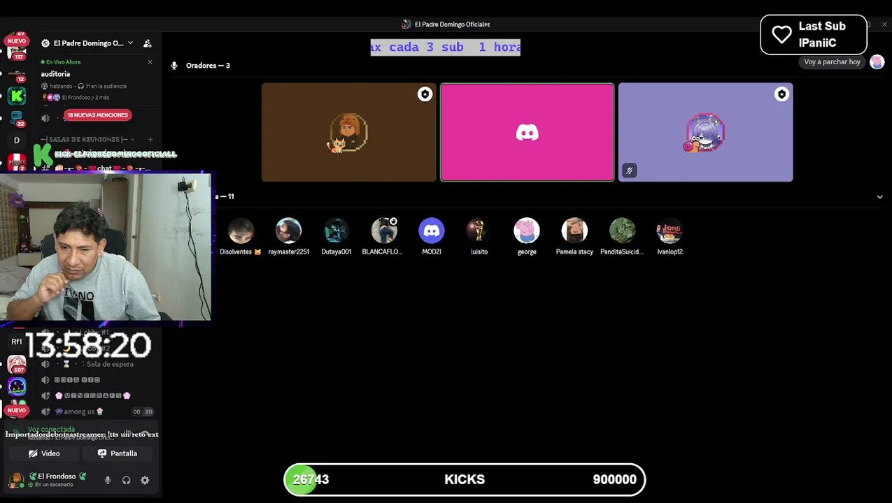
Task: Click El Frondoso user profile
Action: 50,480
